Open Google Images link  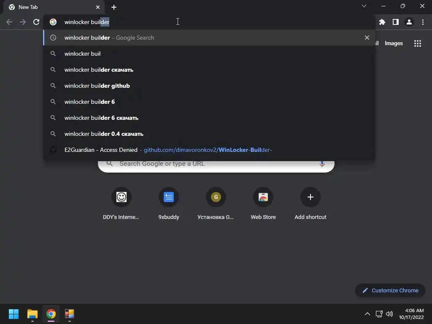[394, 43]
